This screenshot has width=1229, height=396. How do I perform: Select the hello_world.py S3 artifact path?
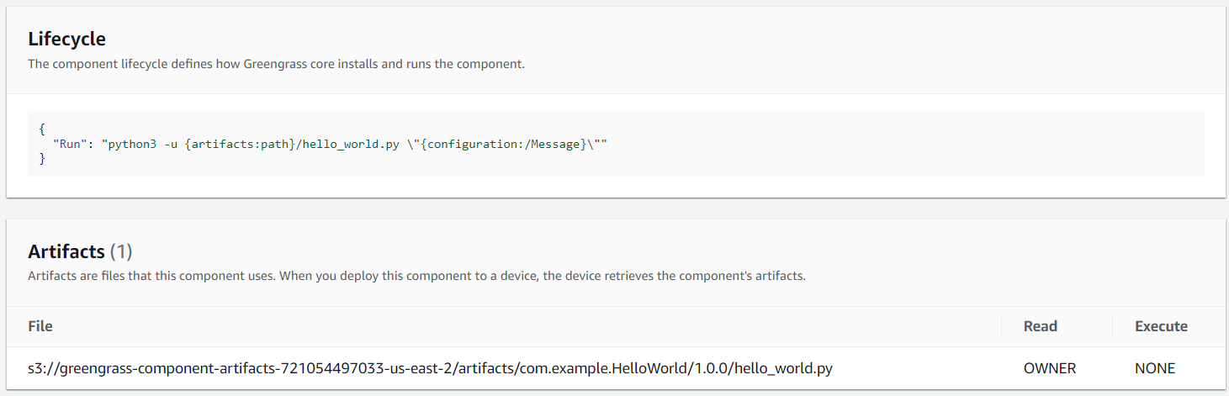coord(430,368)
